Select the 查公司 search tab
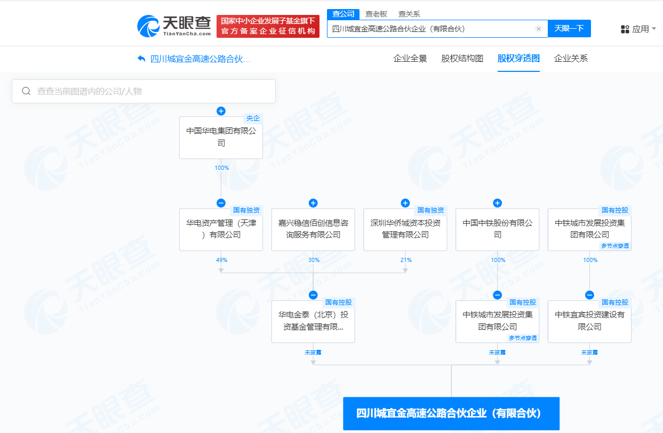The width and height of the screenshot is (663, 433). coord(343,14)
